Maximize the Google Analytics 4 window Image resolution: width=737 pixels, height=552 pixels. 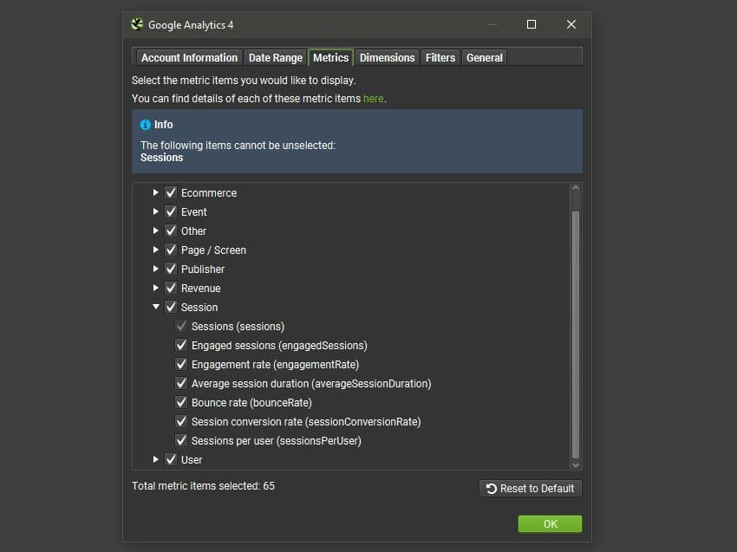point(532,24)
